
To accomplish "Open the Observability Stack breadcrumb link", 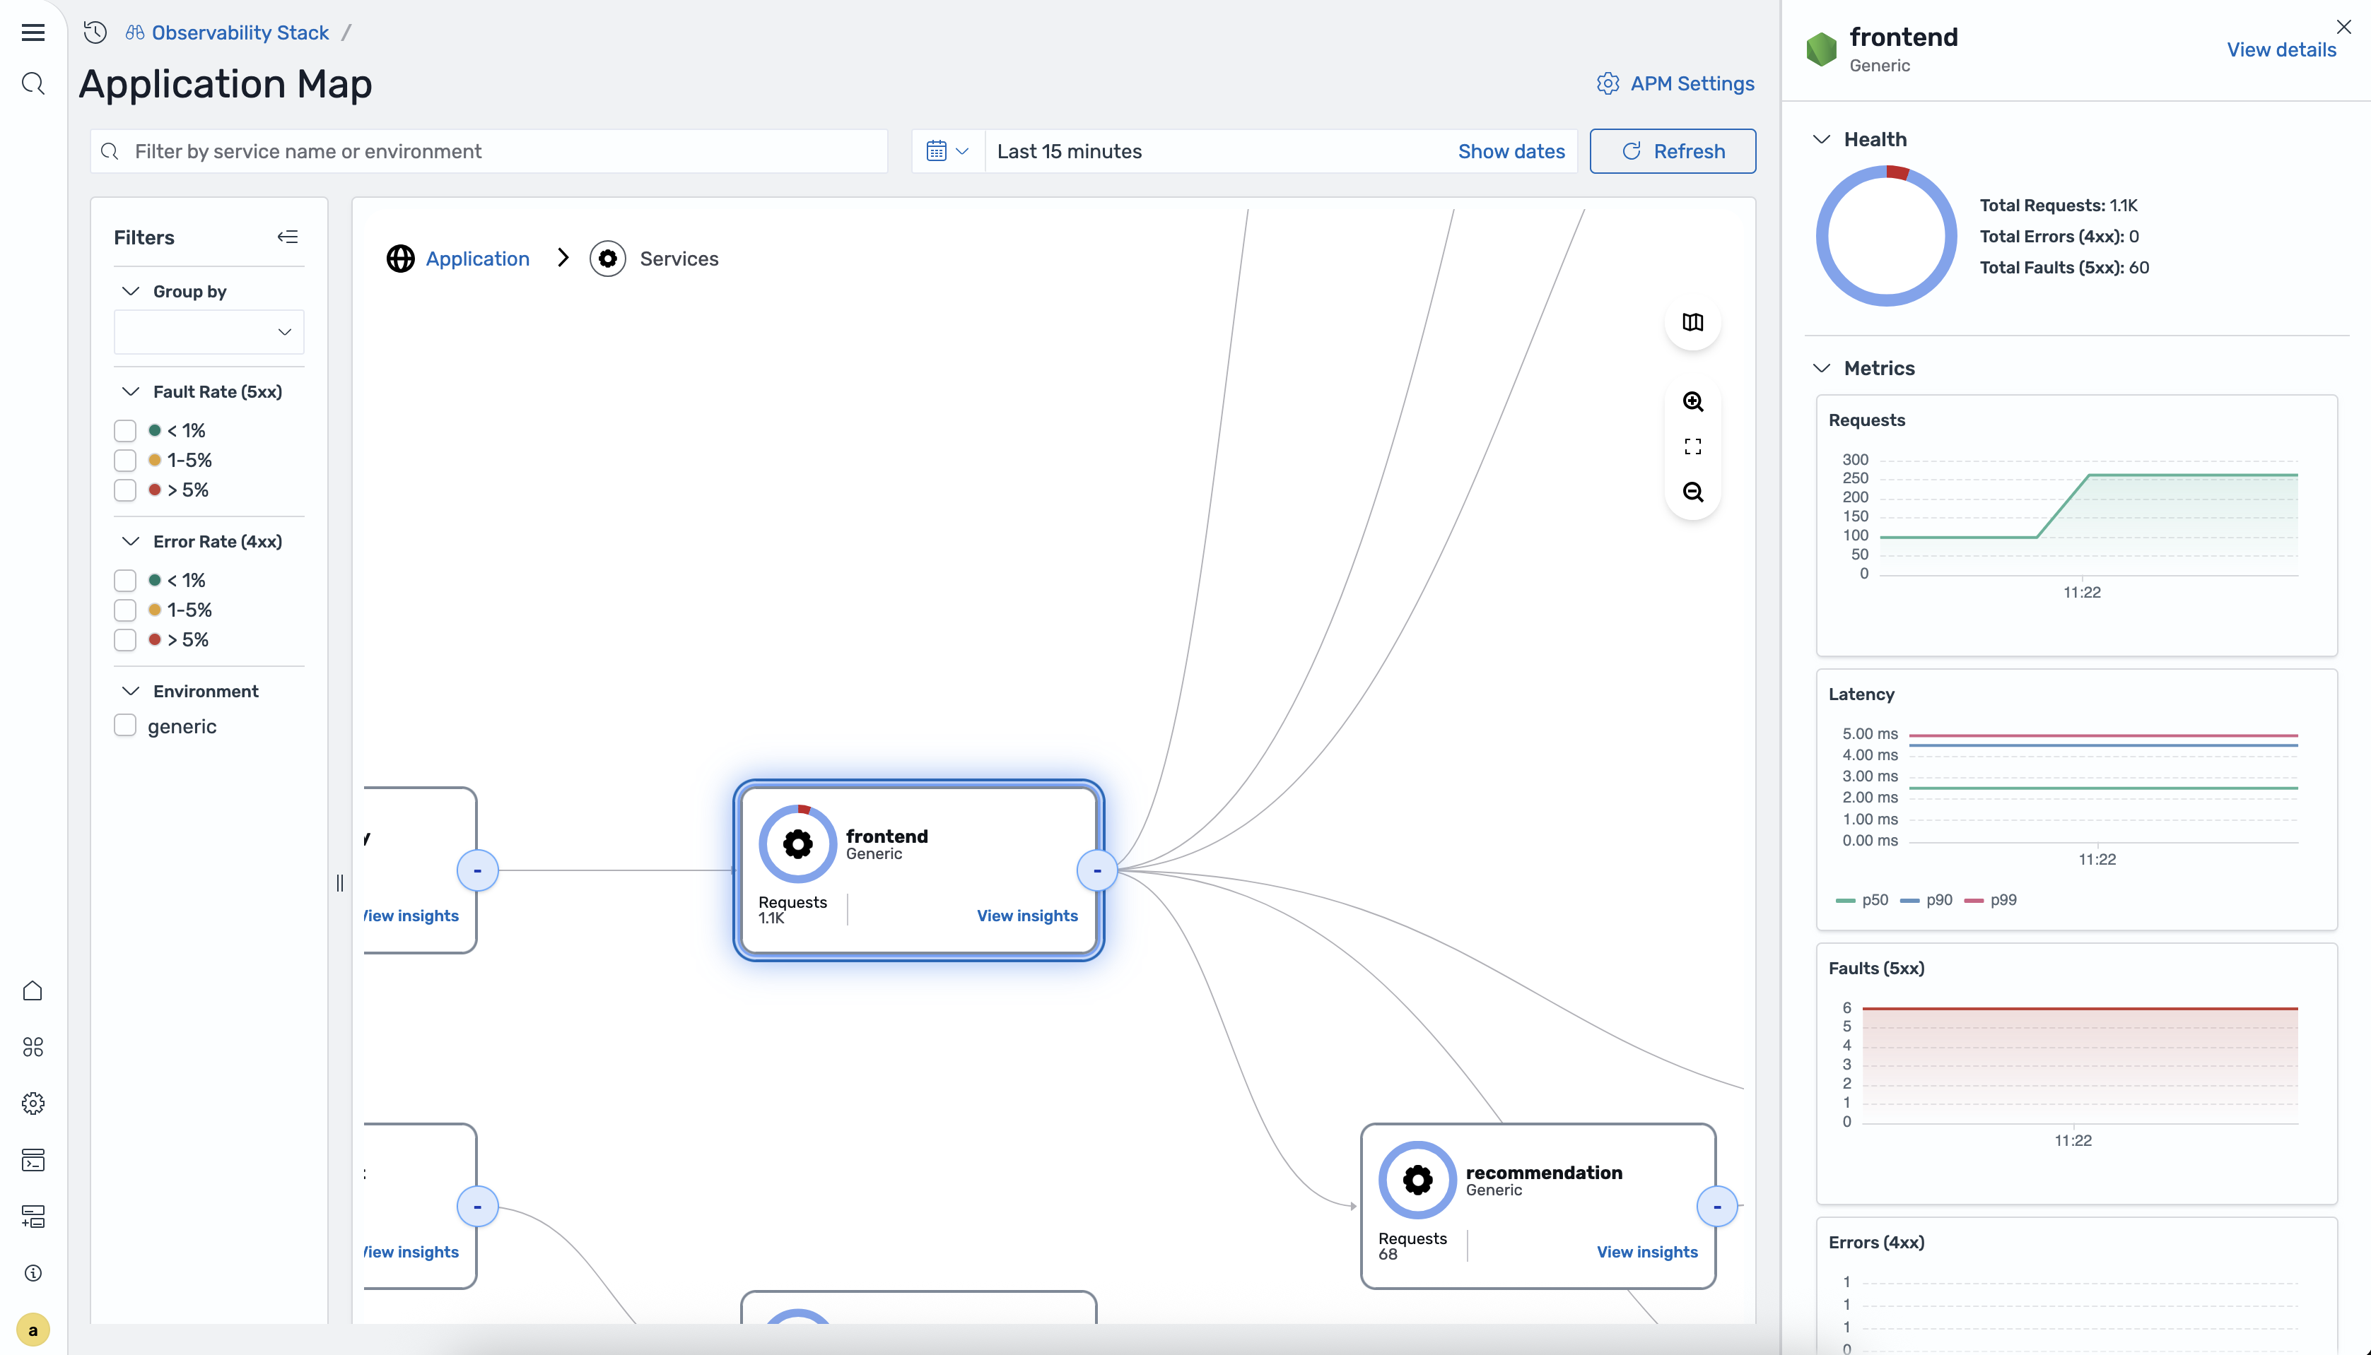I will coord(240,32).
